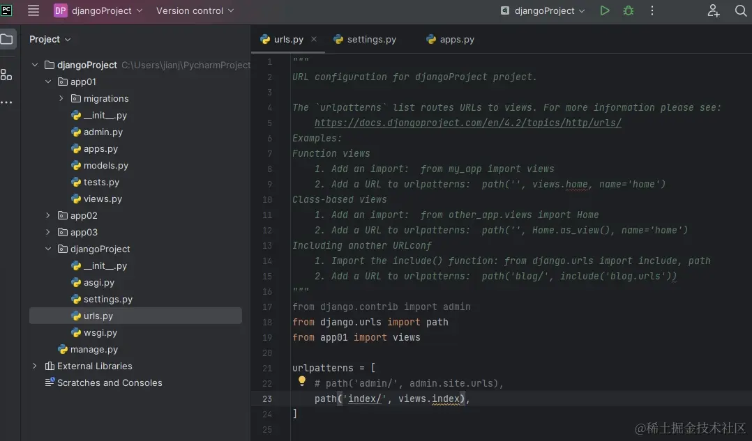Switch to the apps.py editor tab
The height and width of the screenshot is (441, 752).
pyautogui.click(x=451, y=39)
